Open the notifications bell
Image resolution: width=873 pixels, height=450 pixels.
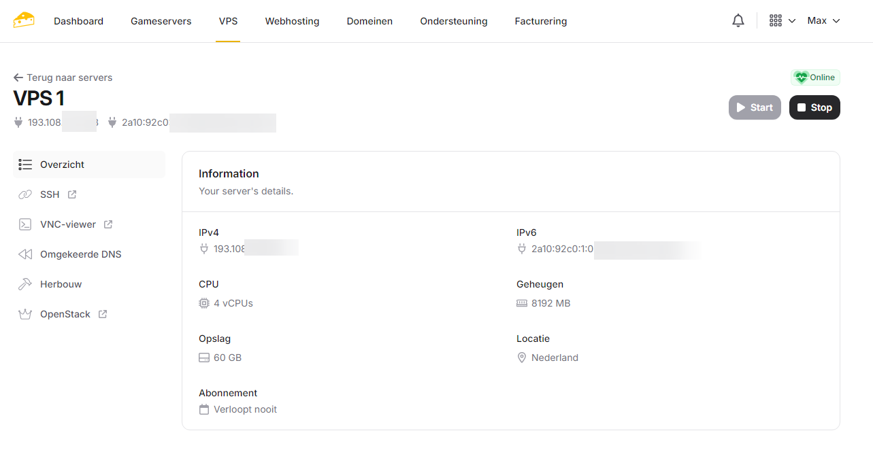click(738, 21)
